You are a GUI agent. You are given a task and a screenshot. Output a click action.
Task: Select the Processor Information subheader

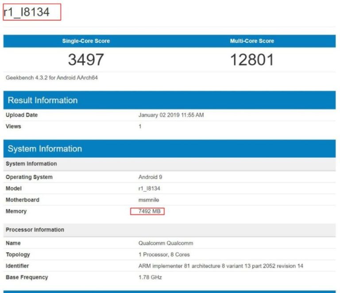(x=35, y=230)
